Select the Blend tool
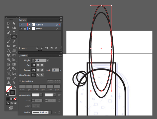 tap(14, 69)
